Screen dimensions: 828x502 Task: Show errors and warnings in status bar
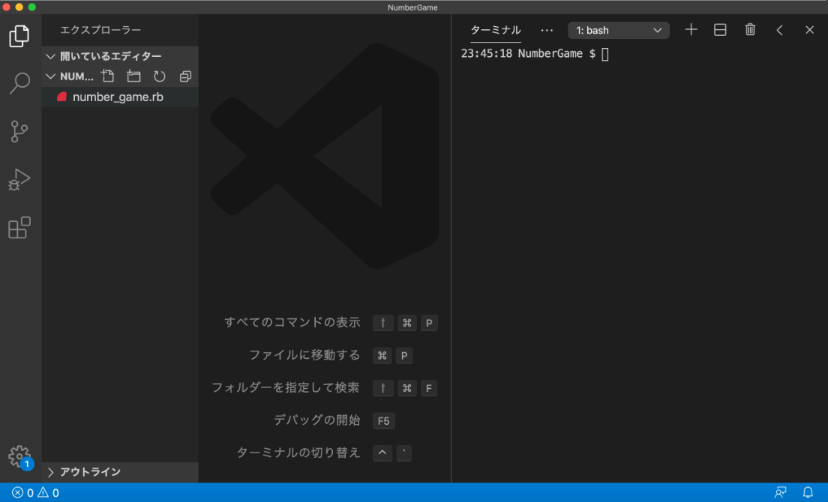35,492
